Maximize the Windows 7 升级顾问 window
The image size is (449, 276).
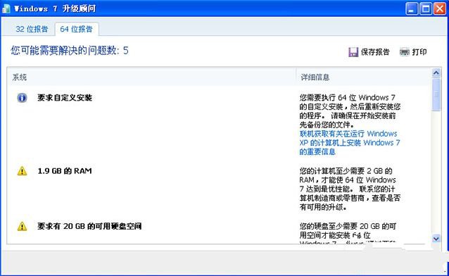tap(426, 9)
